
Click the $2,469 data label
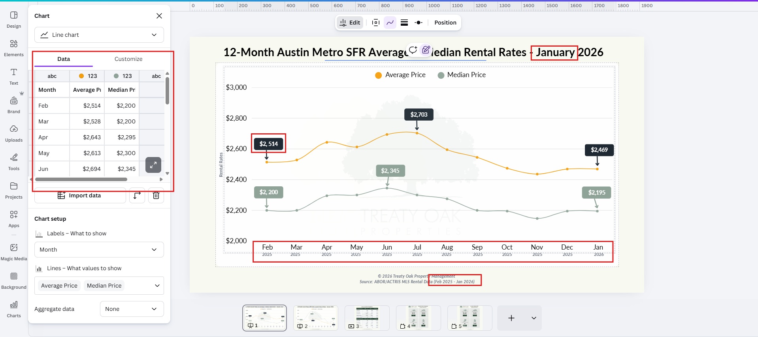tap(600, 150)
